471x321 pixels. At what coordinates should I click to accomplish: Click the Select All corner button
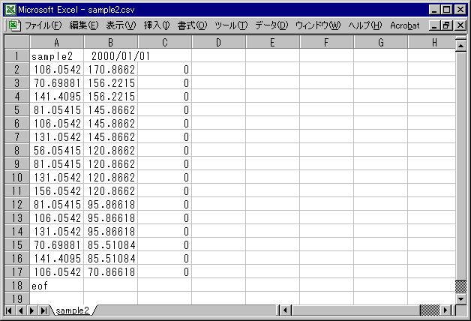point(17,42)
